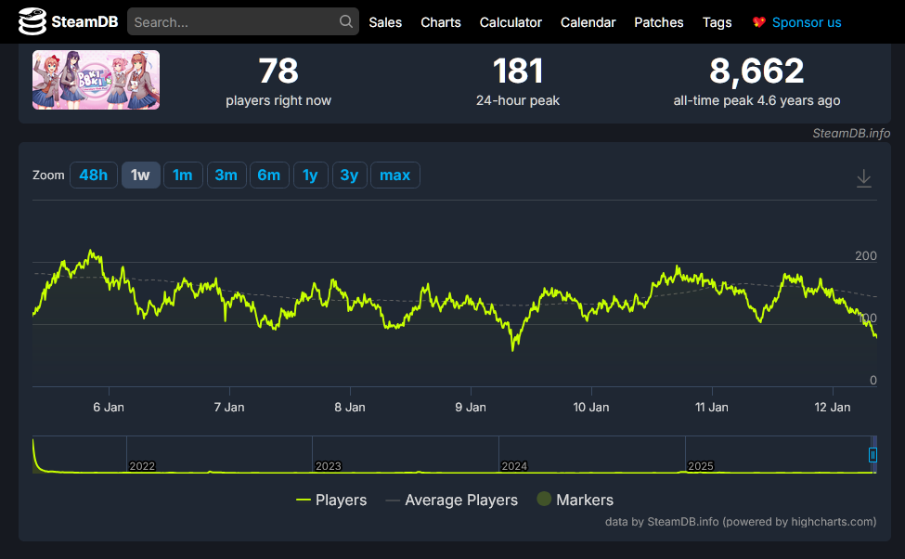Click the 6 Jan axis label
This screenshot has width=905, height=559.
coord(109,407)
